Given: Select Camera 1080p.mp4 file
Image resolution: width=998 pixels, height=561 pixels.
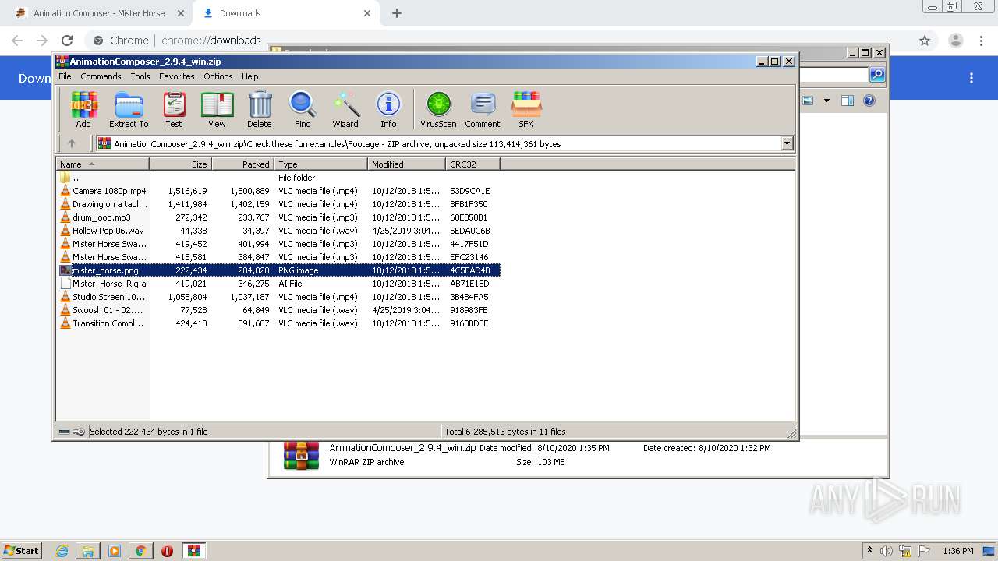Looking at the screenshot, I should pyautogui.click(x=278, y=191).
